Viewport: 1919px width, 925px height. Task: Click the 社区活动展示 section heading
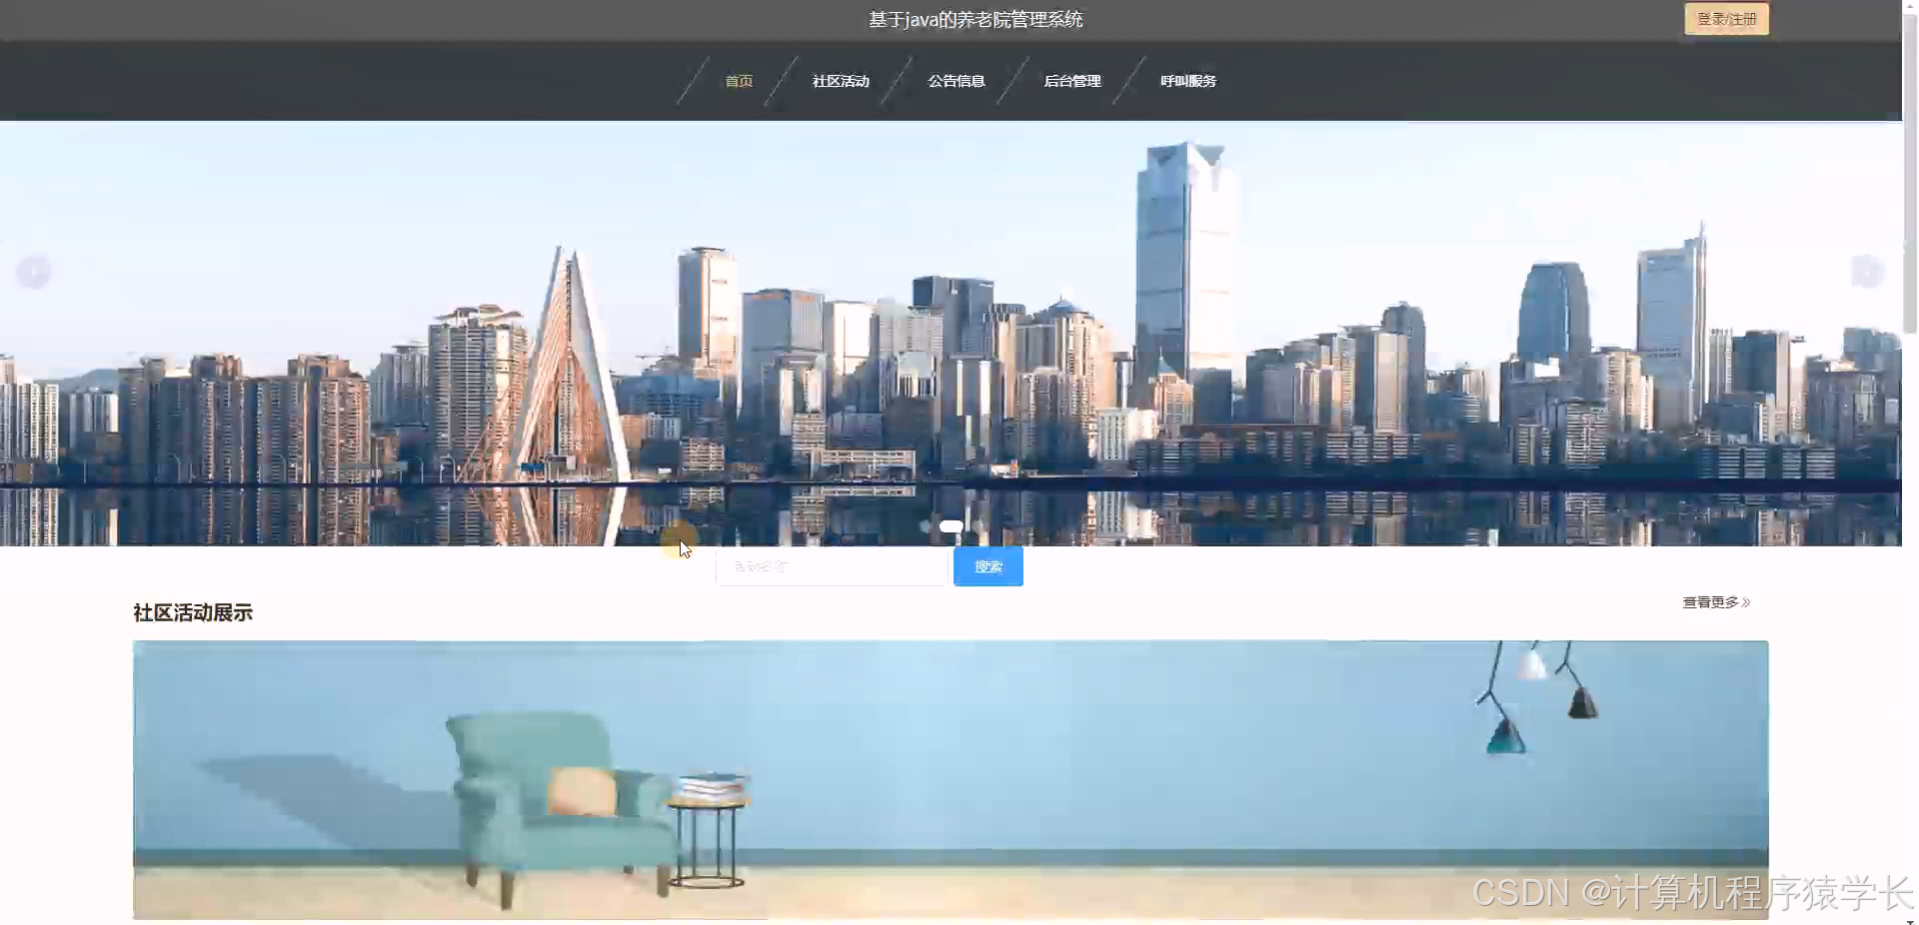[193, 612]
